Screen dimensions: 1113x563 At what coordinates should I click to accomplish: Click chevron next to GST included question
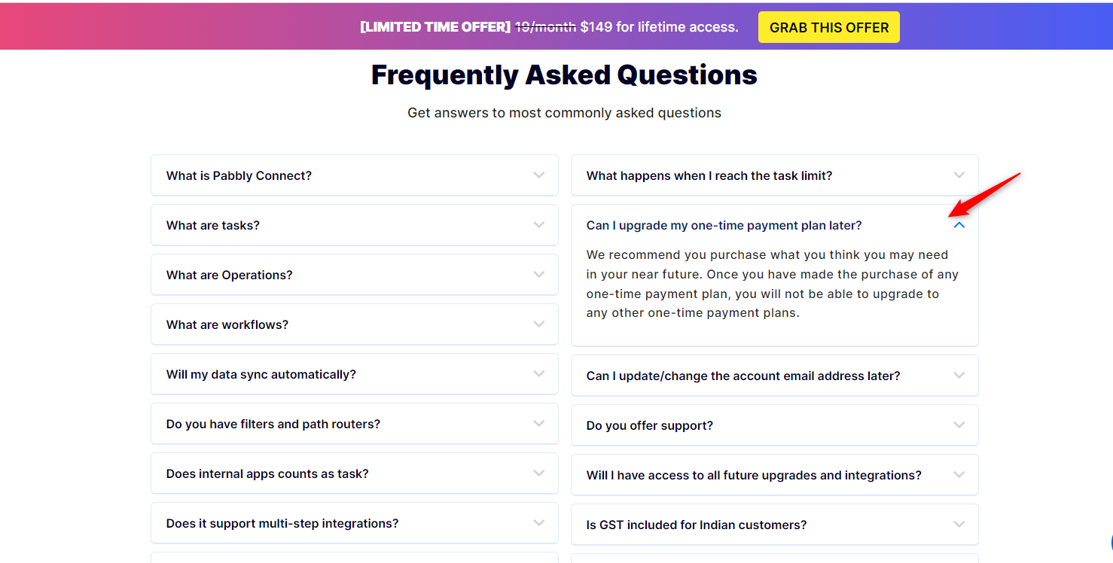coord(959,525)
